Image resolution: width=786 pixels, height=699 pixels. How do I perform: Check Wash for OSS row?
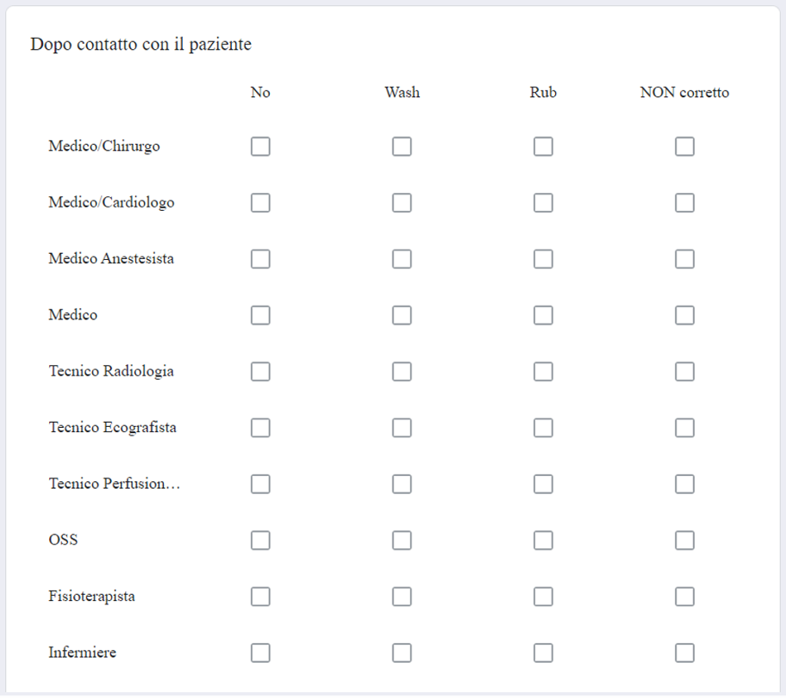click(402, 541)
